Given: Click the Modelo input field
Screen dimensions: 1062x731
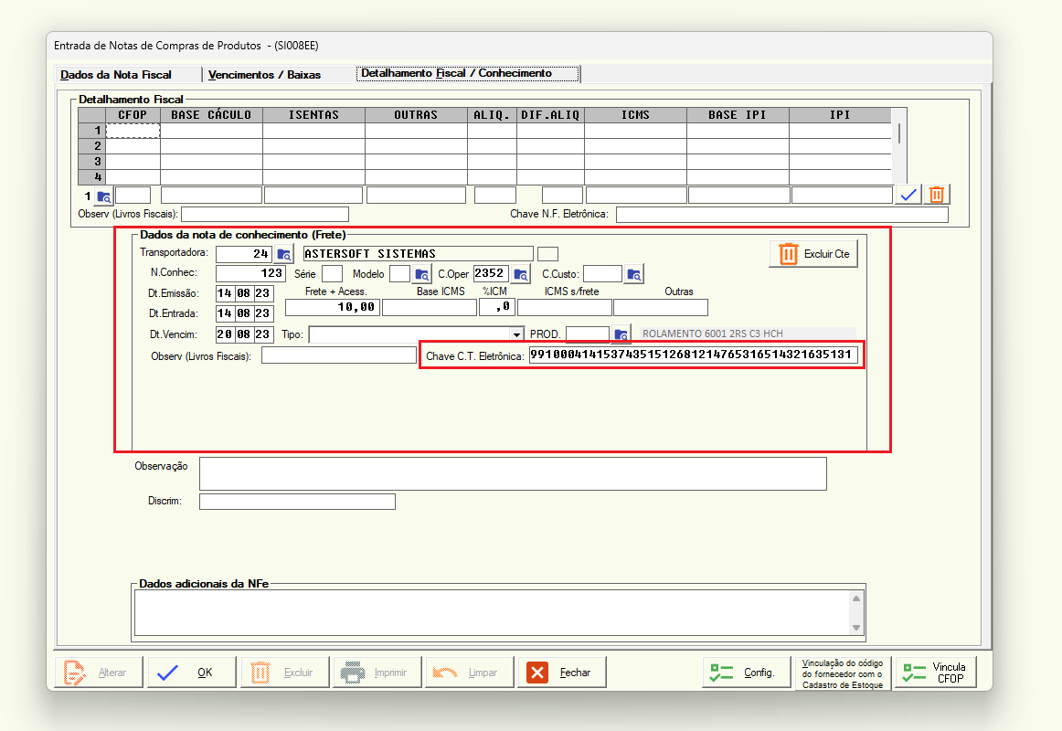Looking at the screenshot, I should [x=399, y=273].
